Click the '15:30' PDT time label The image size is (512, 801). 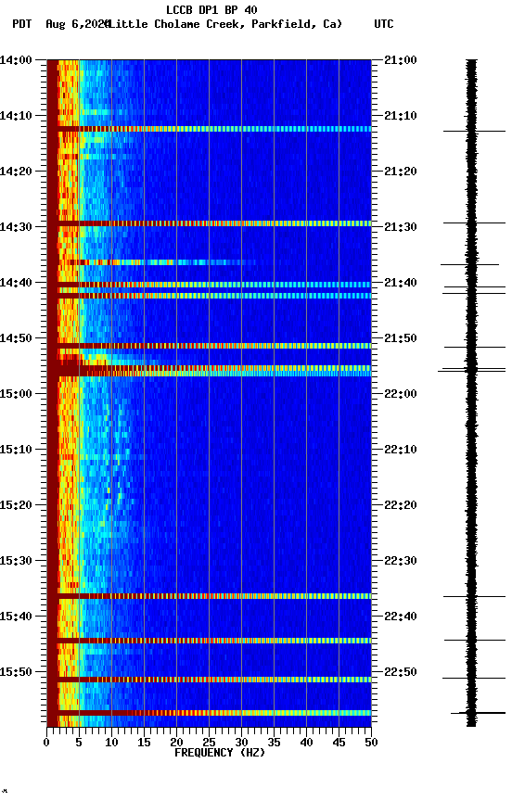(16, 561)
